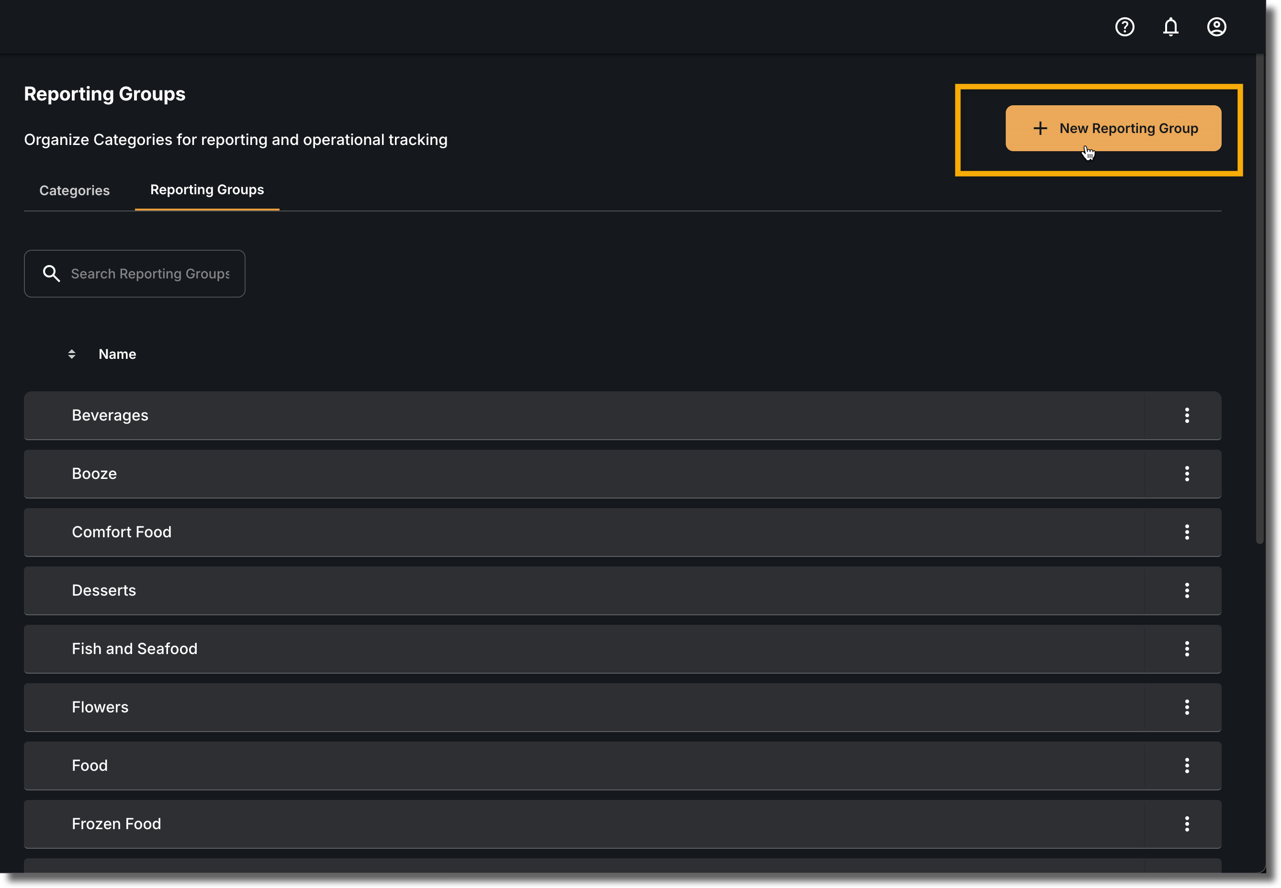Click the Name column header
The height and width of the screenshot is (888, 1281).
[x=117, y=354]
